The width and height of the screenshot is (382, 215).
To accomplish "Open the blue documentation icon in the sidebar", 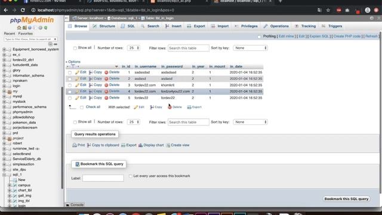I will point(30,28).
